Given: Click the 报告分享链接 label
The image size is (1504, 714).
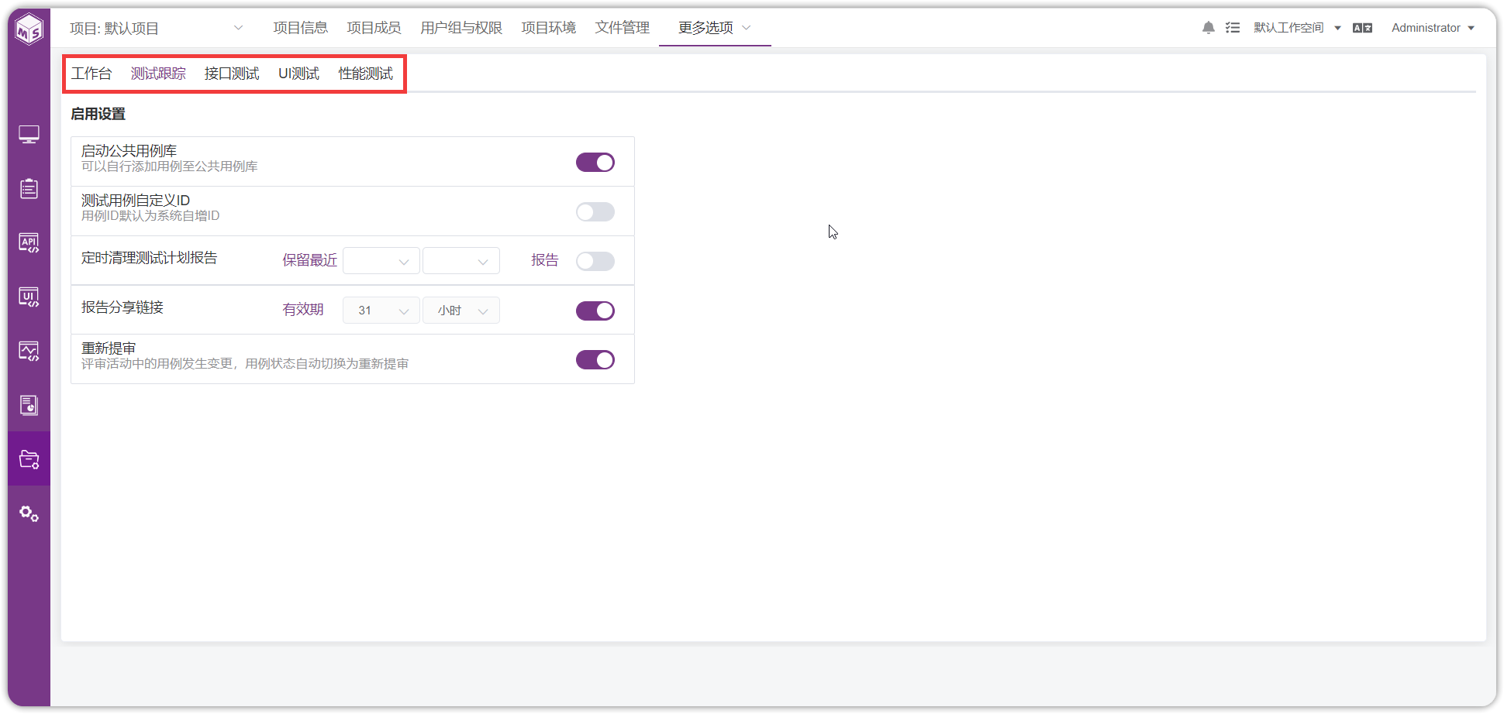Looking at the screenshot, I should point(122,307).
